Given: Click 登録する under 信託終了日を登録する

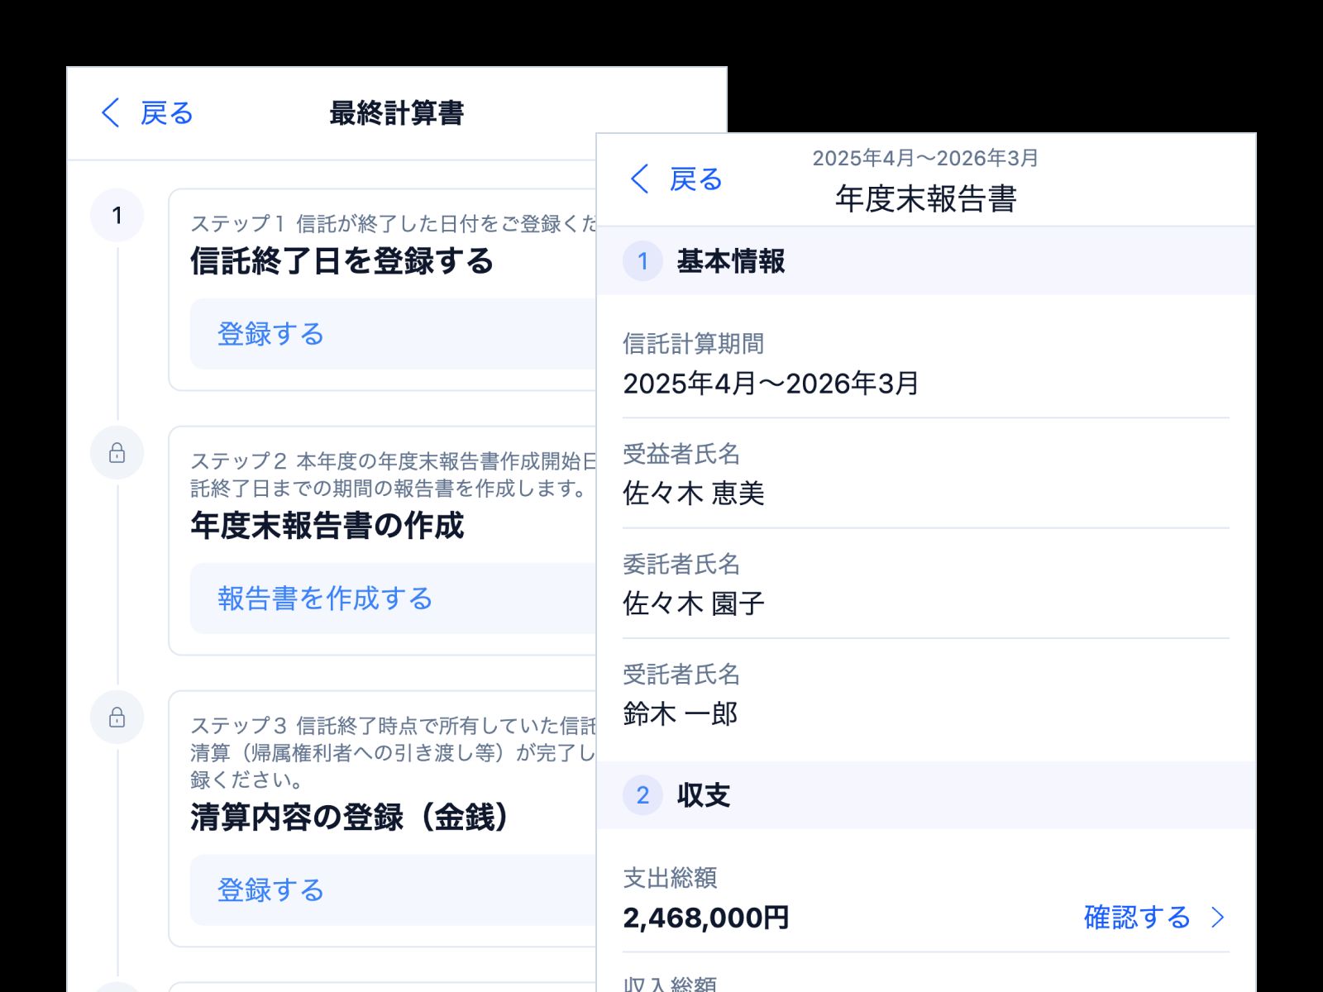Looking at the screenshot, I should [x=270, y=335].
